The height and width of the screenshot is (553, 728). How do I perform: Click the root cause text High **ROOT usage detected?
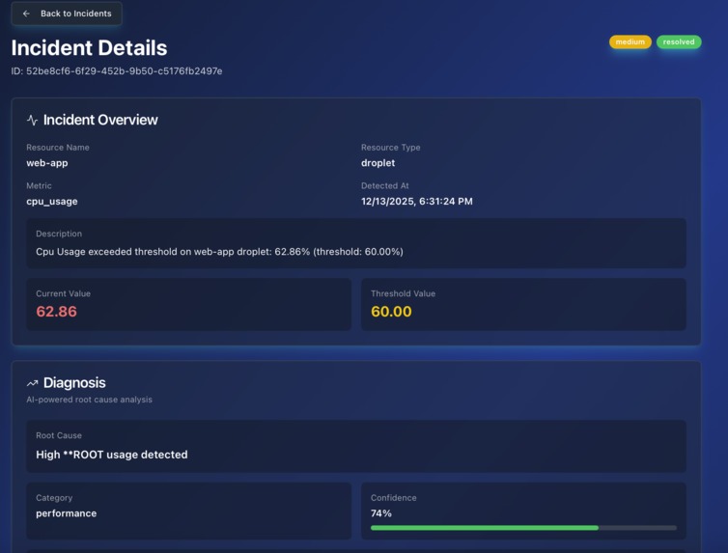(x=112, y=455)
